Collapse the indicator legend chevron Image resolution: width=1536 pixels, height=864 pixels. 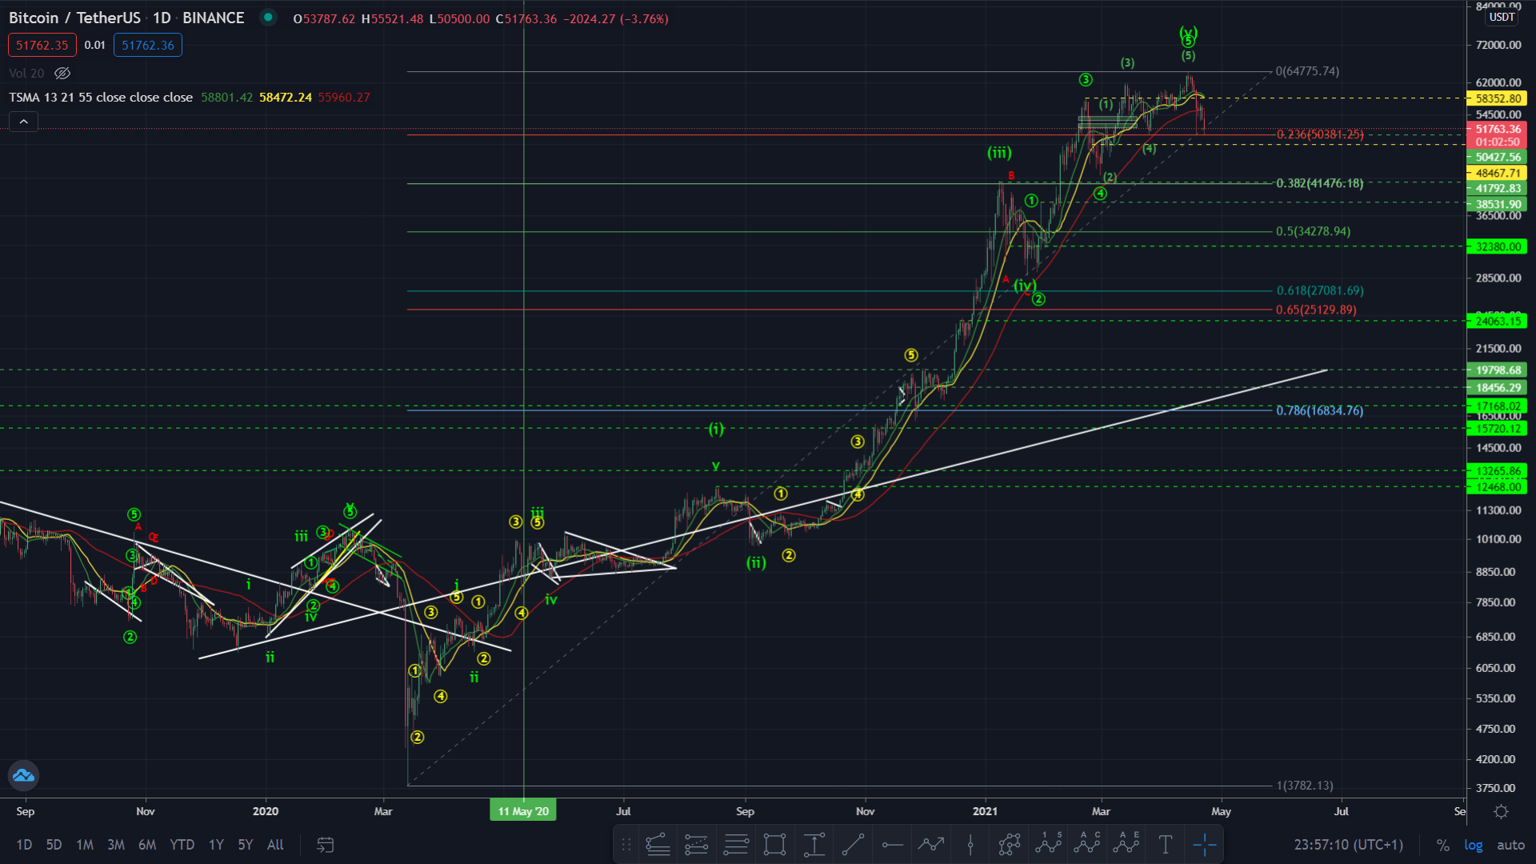coord(23,122)
